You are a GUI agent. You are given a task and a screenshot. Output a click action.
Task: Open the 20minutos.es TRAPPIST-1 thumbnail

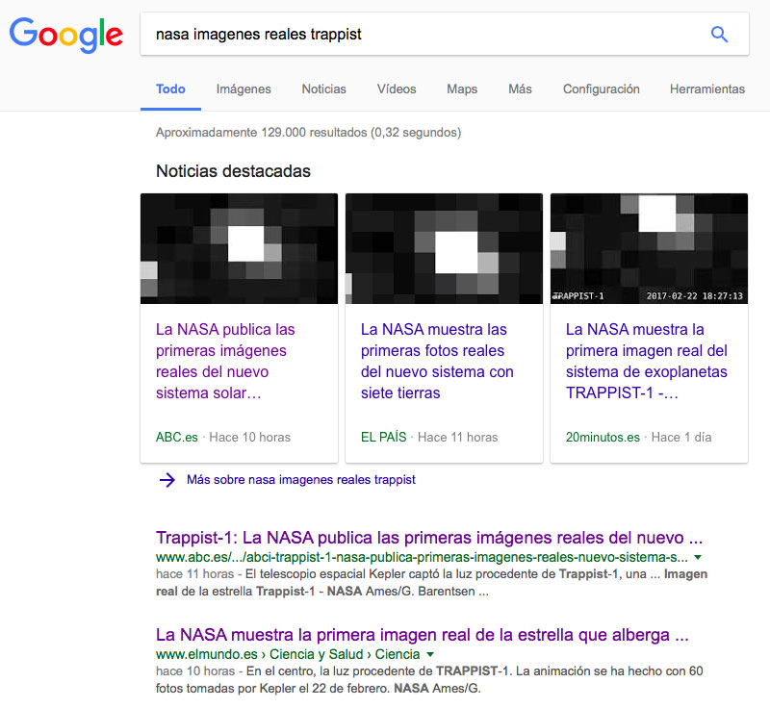(x=649, y=248)
